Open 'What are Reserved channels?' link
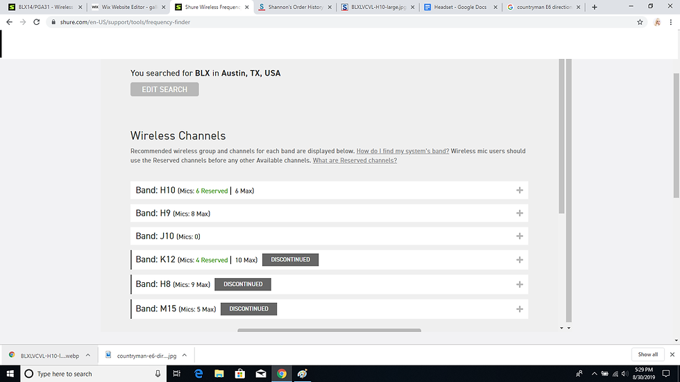680x382 pixels. [355, 160]
